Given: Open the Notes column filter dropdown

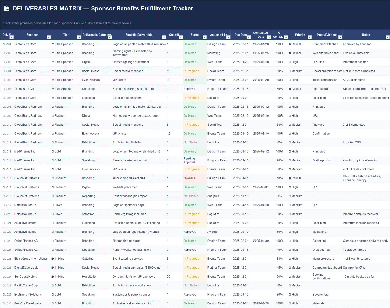Looking at the screenshot, I should click(388, 37).
